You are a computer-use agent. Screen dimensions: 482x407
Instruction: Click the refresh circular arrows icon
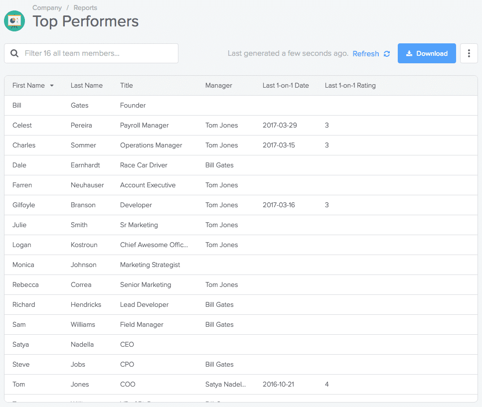pos(387,54)
